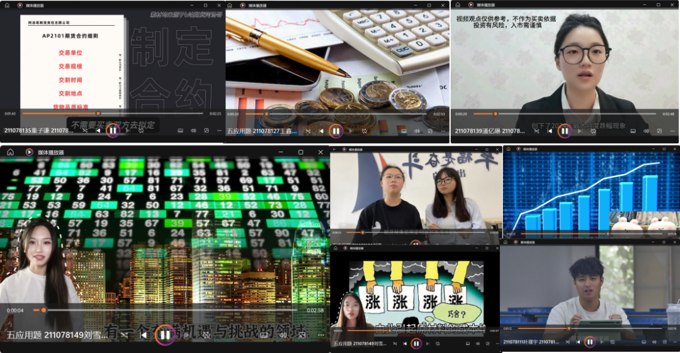Pause the cartoon 涨 price-rise video

[x=416, y=343]
